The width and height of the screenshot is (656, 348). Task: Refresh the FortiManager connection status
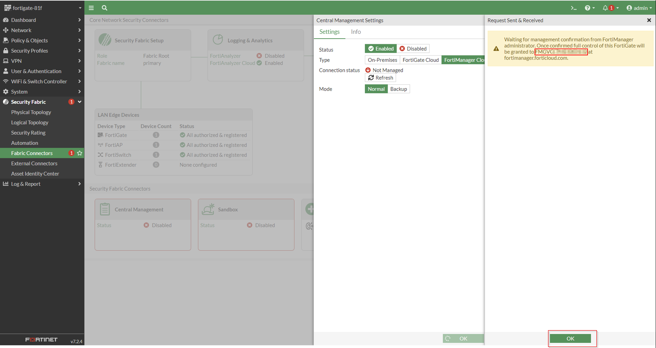coord(380,78)
